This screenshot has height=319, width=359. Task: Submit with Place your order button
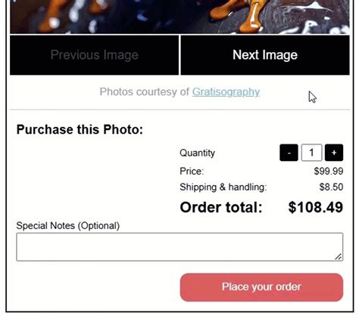(261, 287)
